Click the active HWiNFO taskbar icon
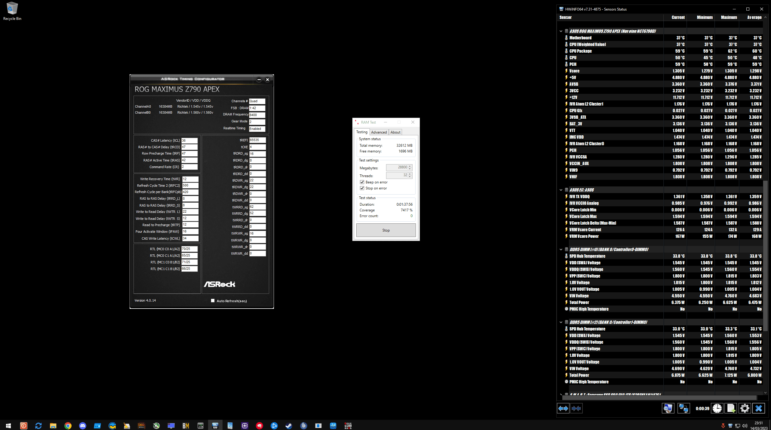Image resolution: width=771 pixels, height=430 pixels. [x=215, y=425]
